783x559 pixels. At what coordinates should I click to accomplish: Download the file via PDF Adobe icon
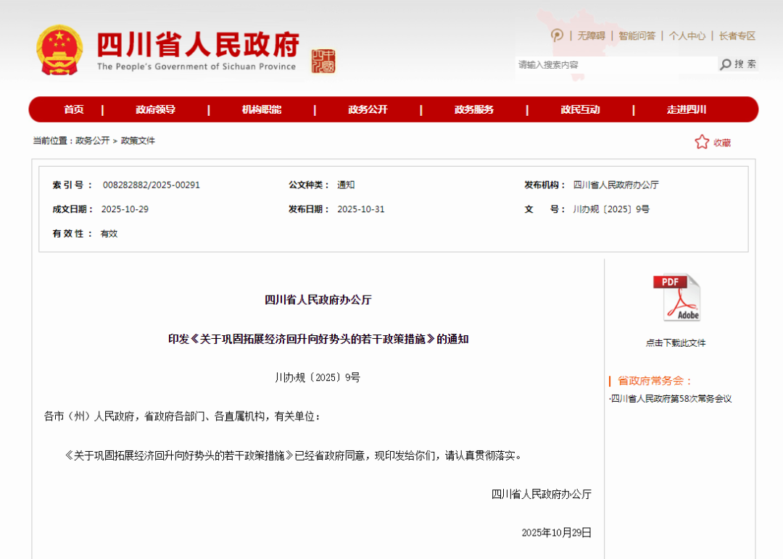tap(676, 298)
